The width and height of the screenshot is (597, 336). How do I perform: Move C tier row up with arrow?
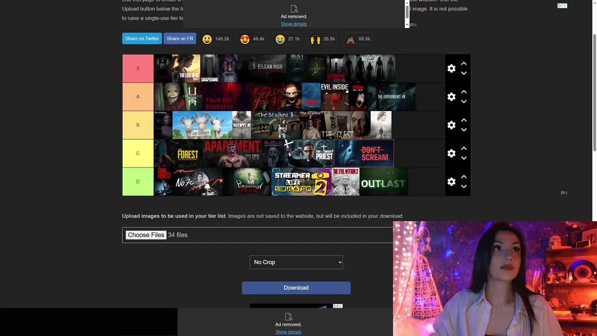click(x=464, y=148)
